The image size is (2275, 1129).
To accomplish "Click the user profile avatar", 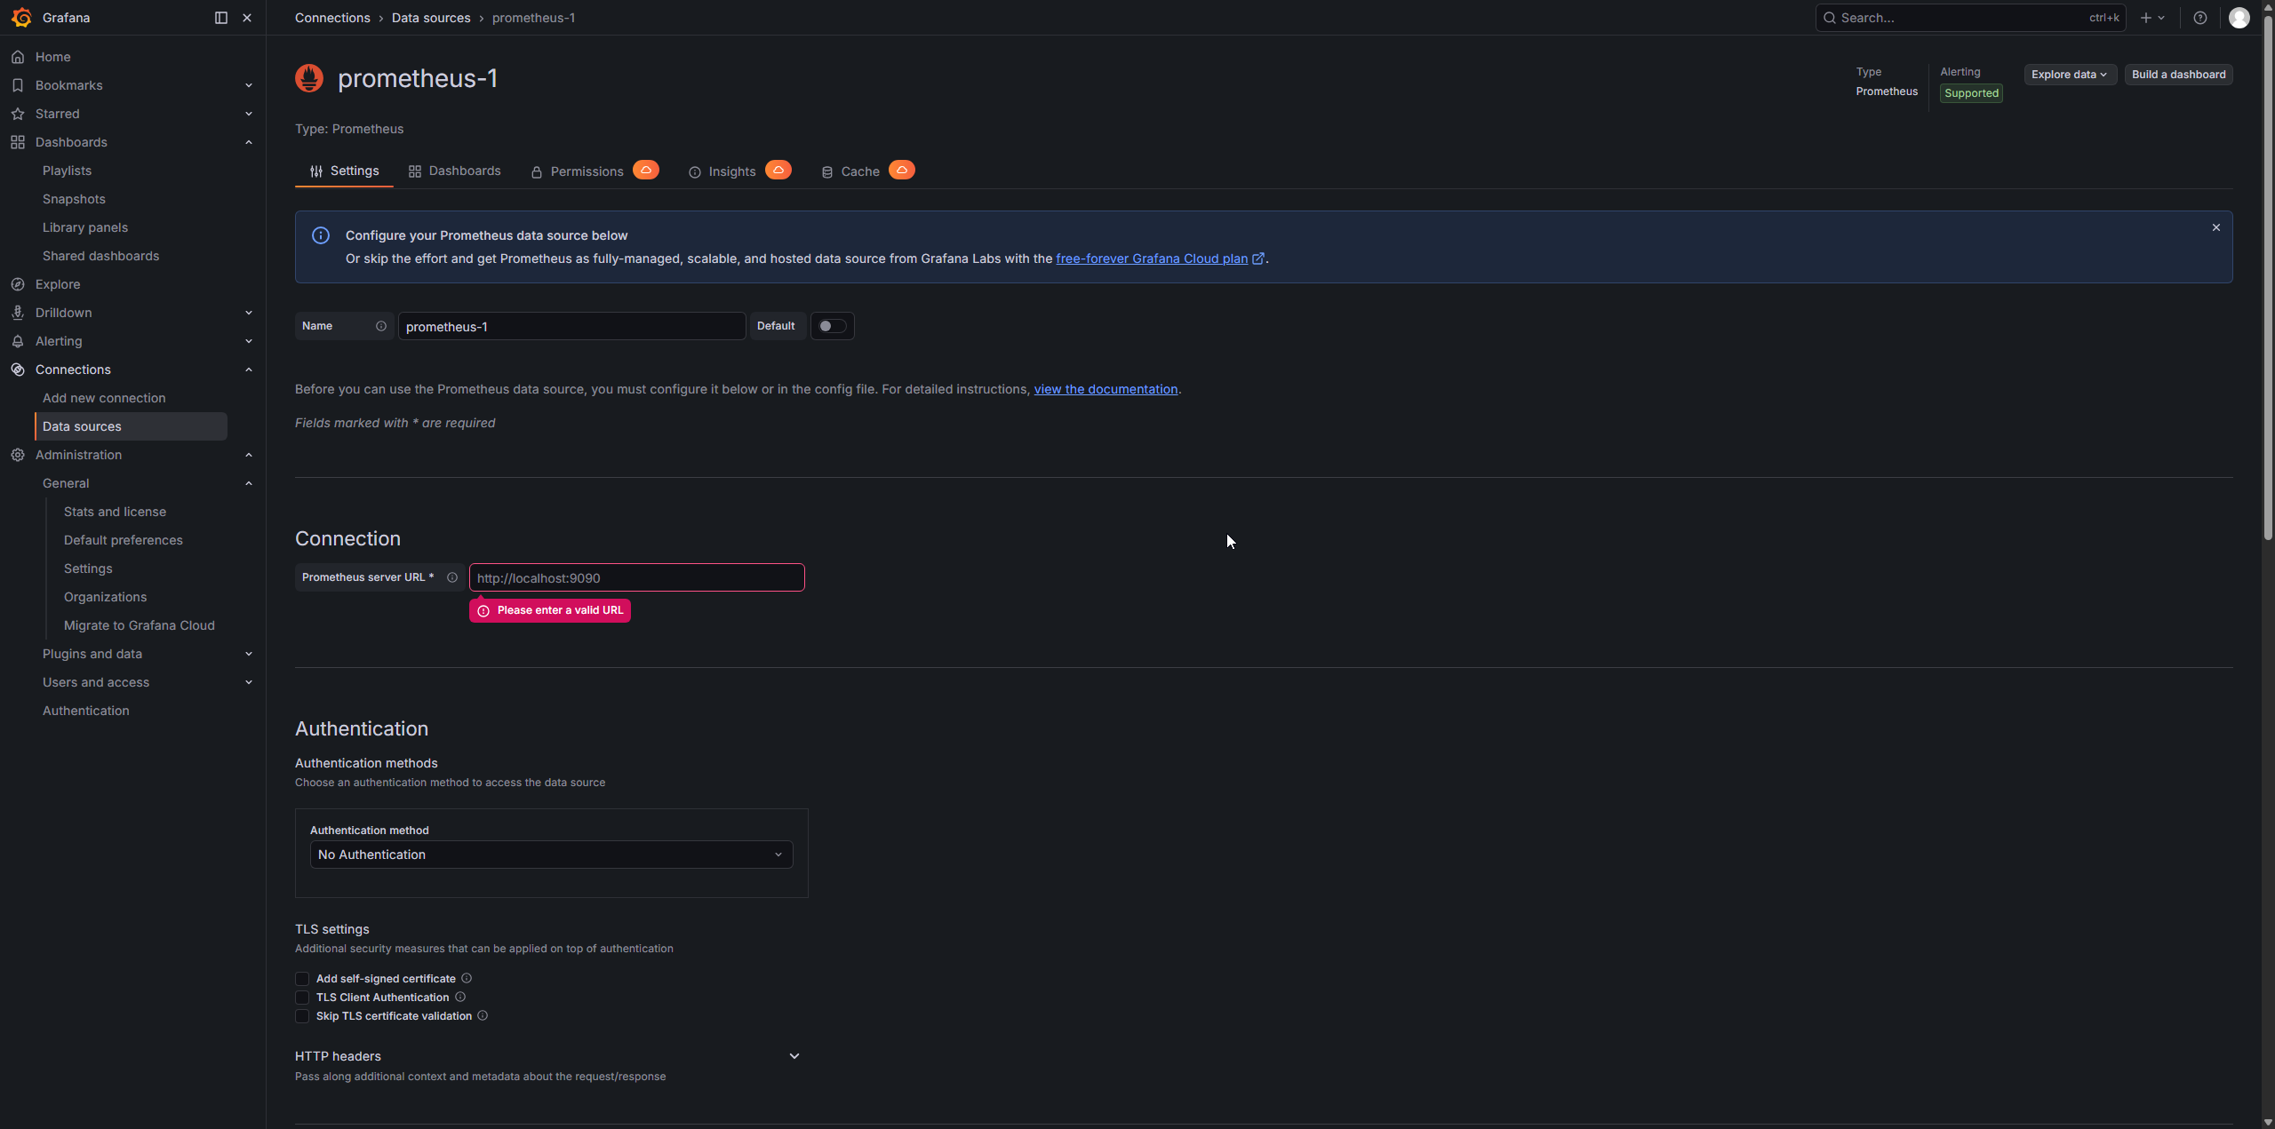I will [2239, 18].
